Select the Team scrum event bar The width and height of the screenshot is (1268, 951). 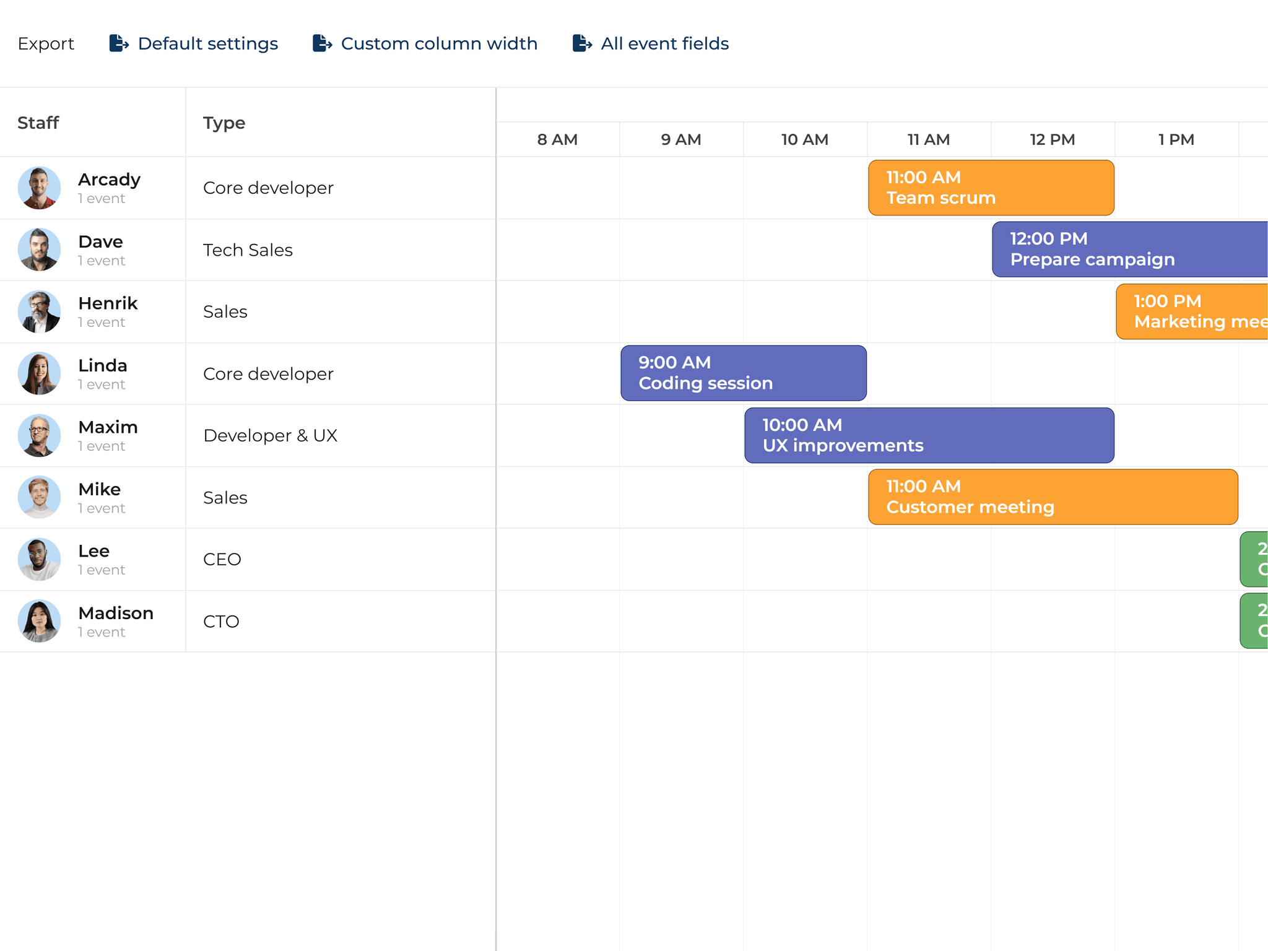pos(991,187)
